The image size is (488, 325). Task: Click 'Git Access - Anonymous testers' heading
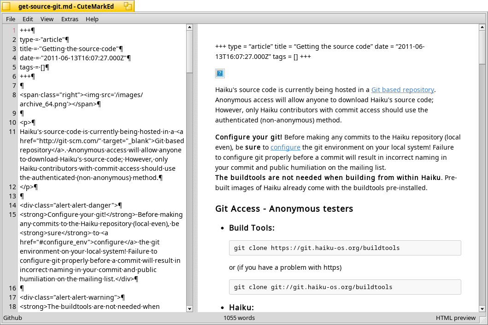coord(284,209)
